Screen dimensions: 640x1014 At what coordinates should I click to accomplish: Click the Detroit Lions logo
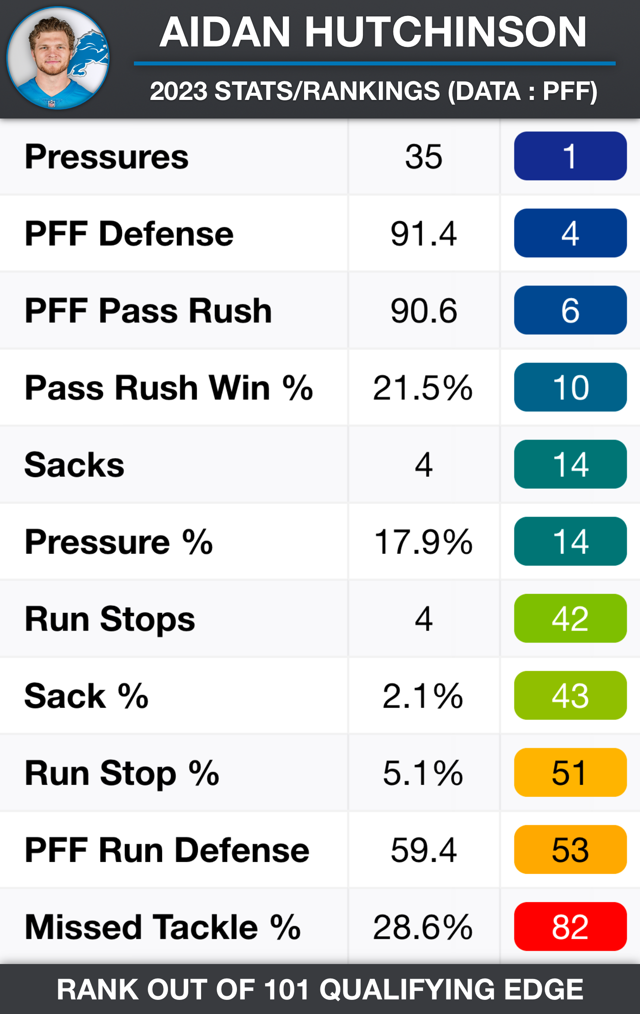[91, 53]
